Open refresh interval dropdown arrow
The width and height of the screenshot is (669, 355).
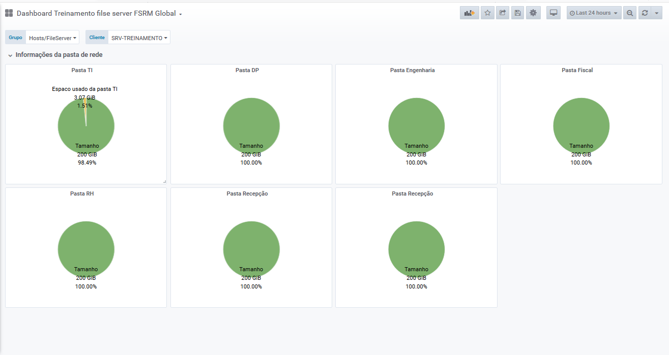[x=656, y=13]
